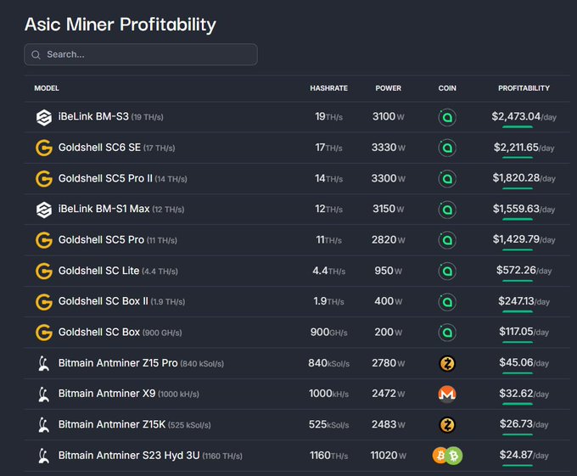Click the $1,429.79/day profitability value
The width and height of the screenshot is (577, 476).
click(x=524, y=239)
